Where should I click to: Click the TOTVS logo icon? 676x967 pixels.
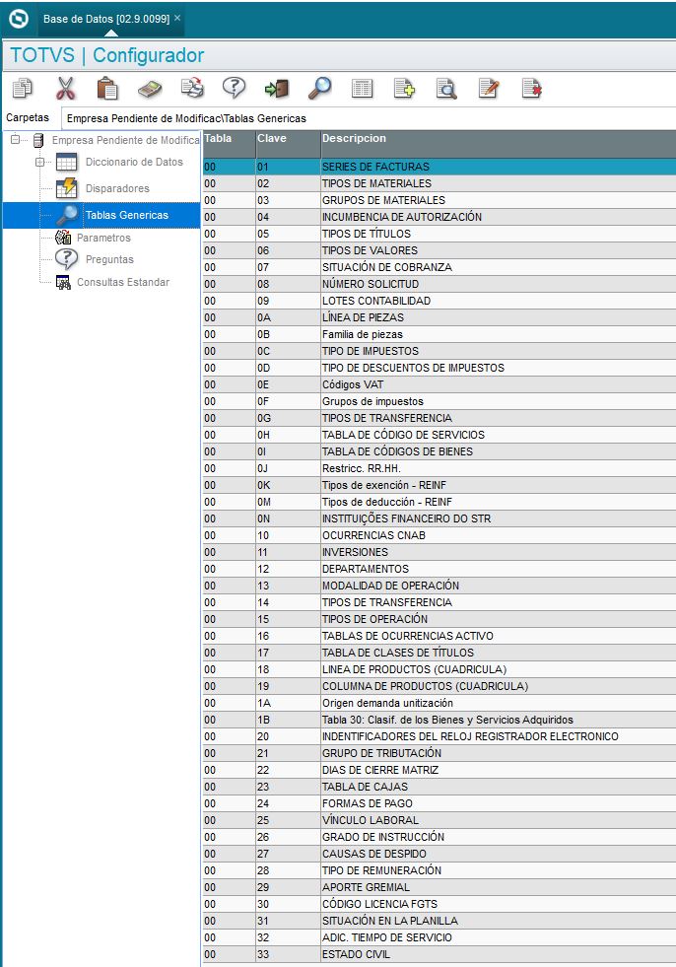tap(19, 19)
